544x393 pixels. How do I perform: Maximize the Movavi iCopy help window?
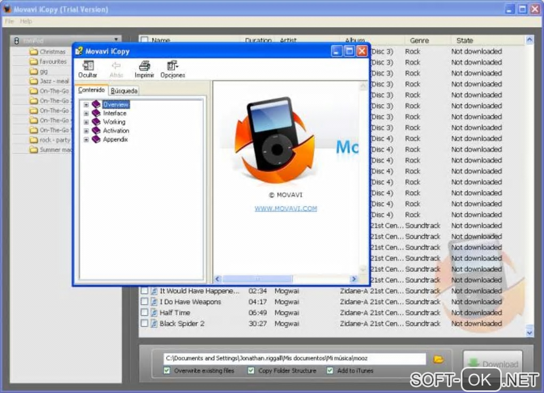[x=349, y=51]
